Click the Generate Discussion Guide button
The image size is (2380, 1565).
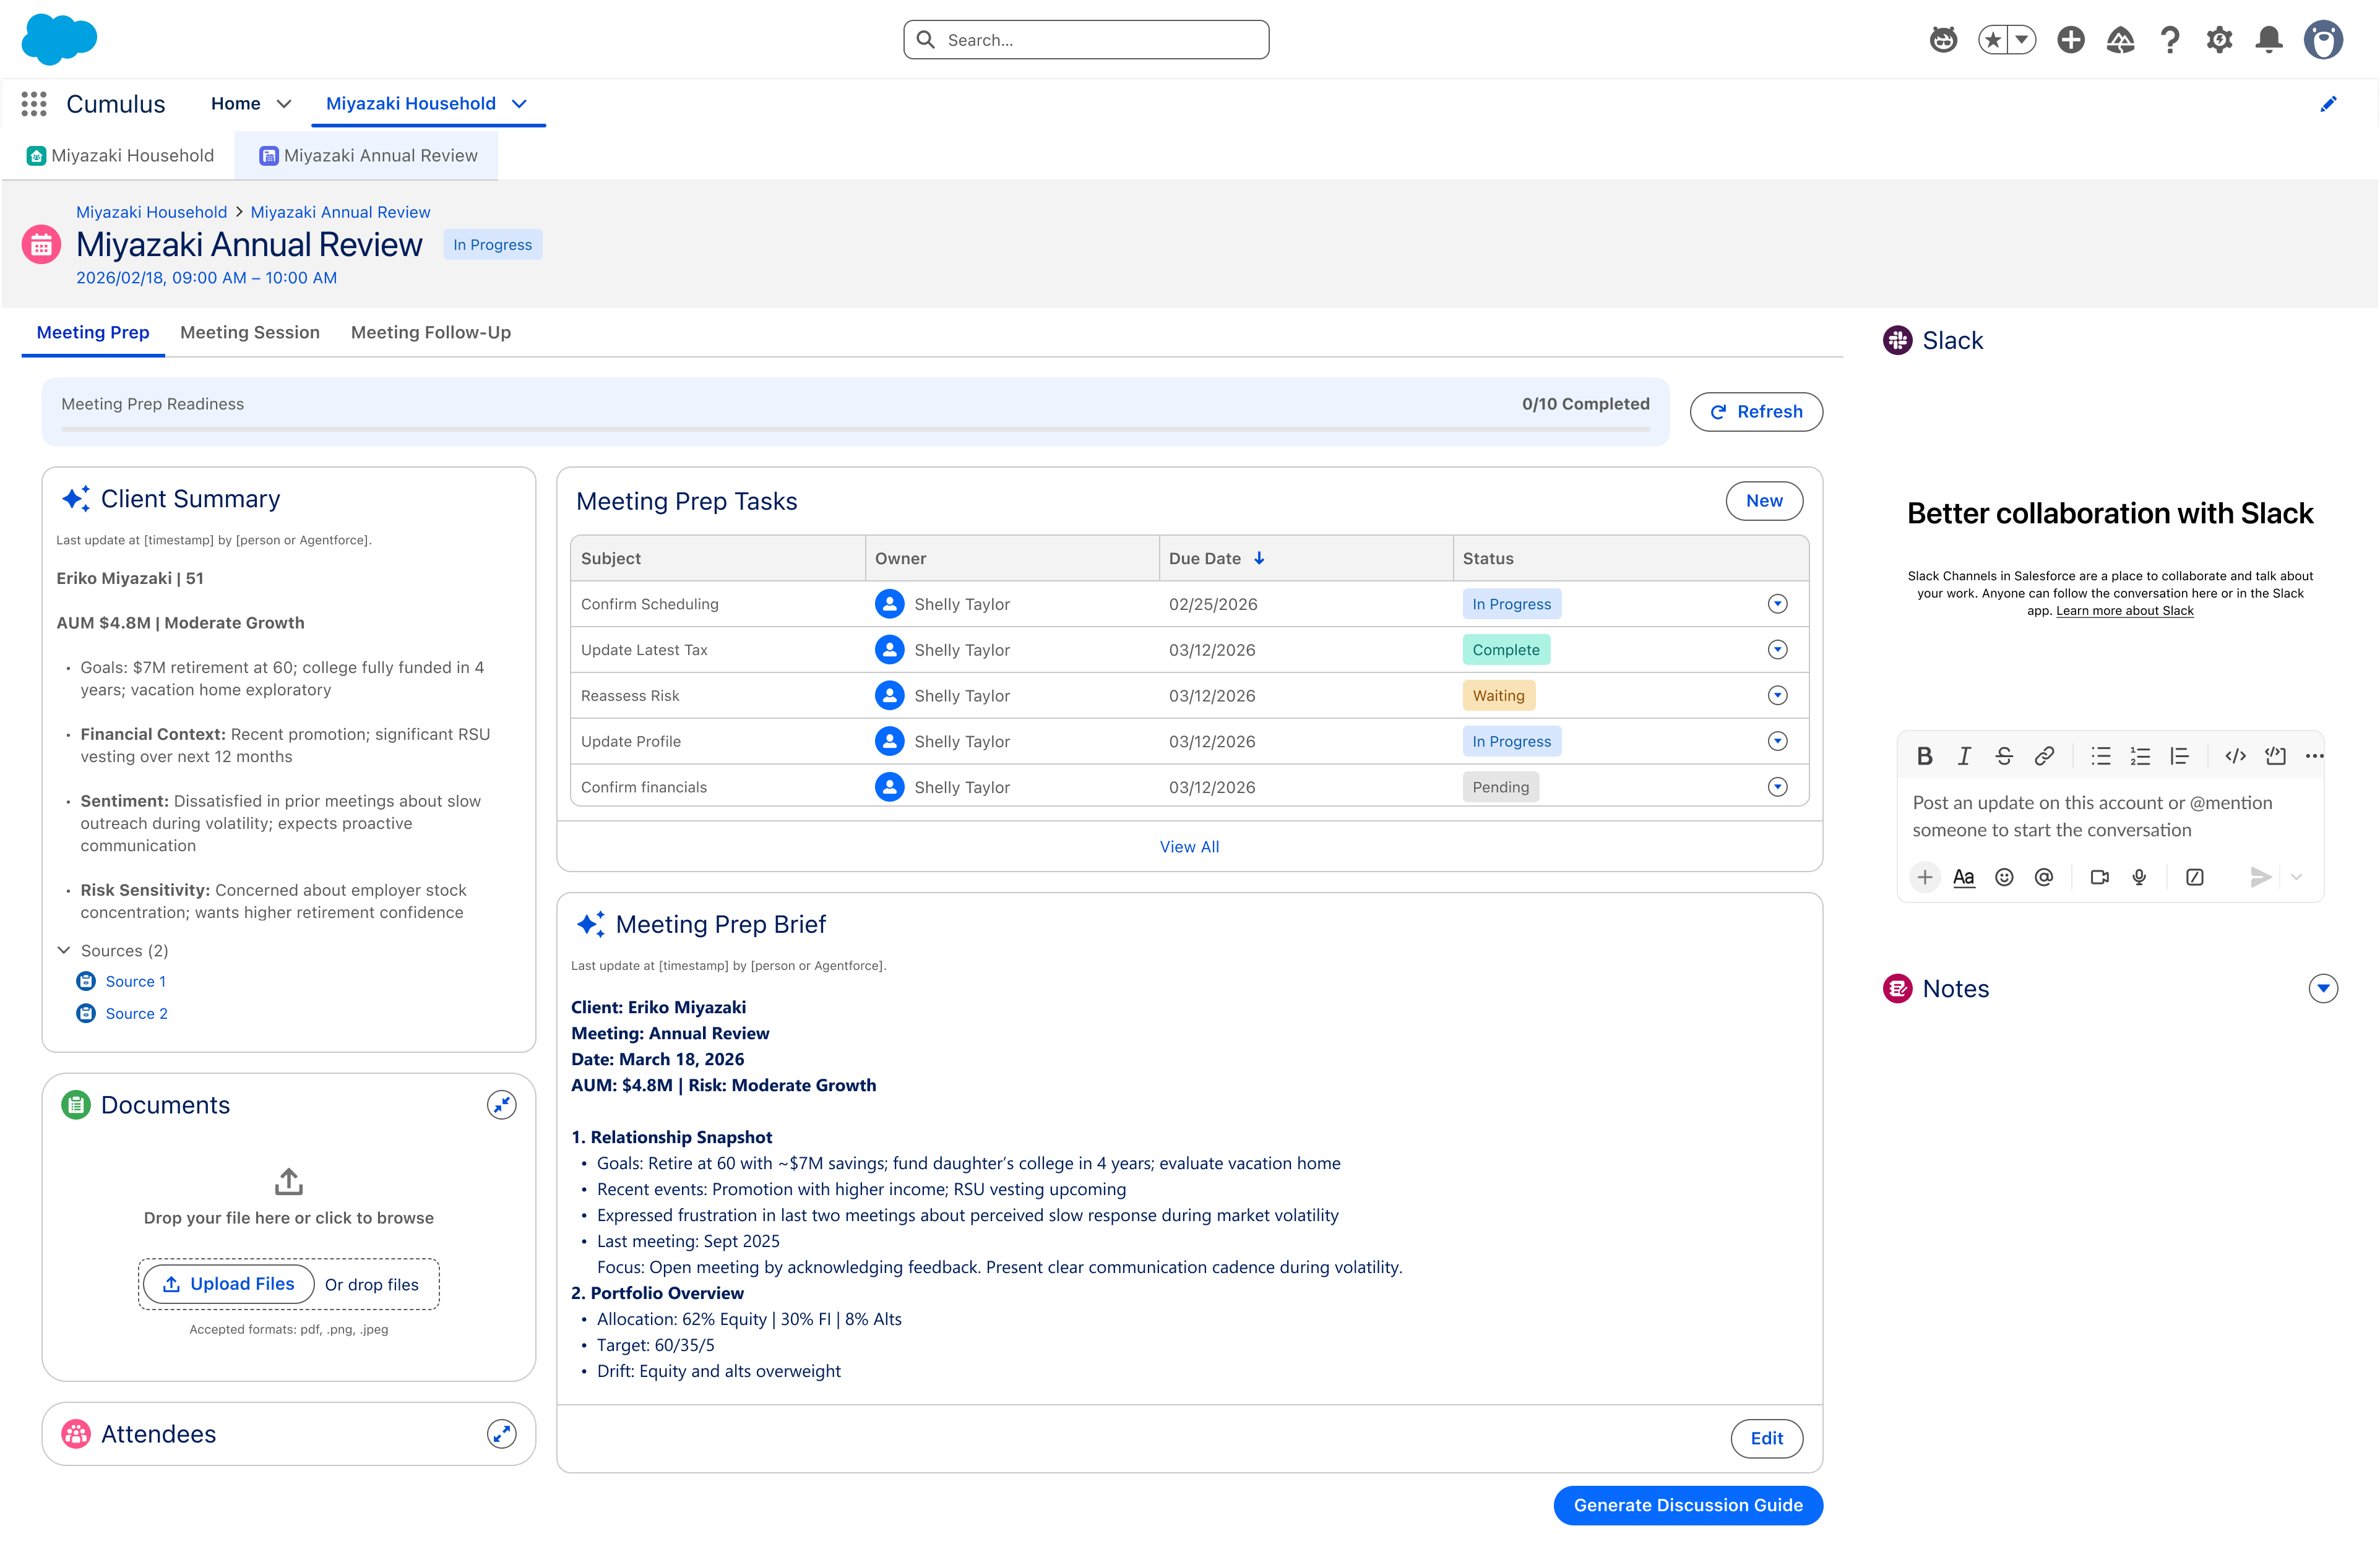click(x=1688, y=1505)
